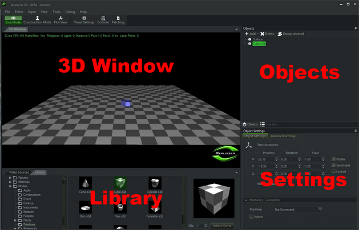Click the Position X value field
Screen dimensions: 359x230
pyautogui.click(x=265, y=159)
